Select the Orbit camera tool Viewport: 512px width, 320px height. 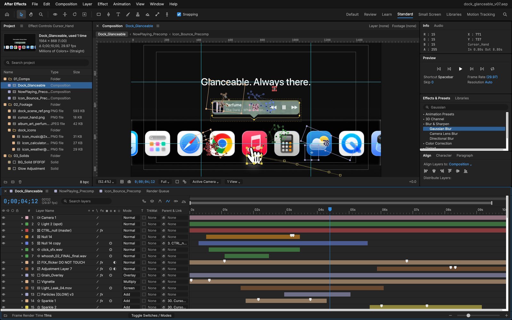pyautogui.click(x=55, y=14)
